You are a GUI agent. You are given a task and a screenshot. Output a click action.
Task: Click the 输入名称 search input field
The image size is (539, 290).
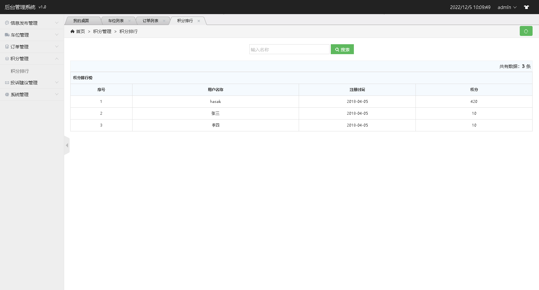(289, 49)
